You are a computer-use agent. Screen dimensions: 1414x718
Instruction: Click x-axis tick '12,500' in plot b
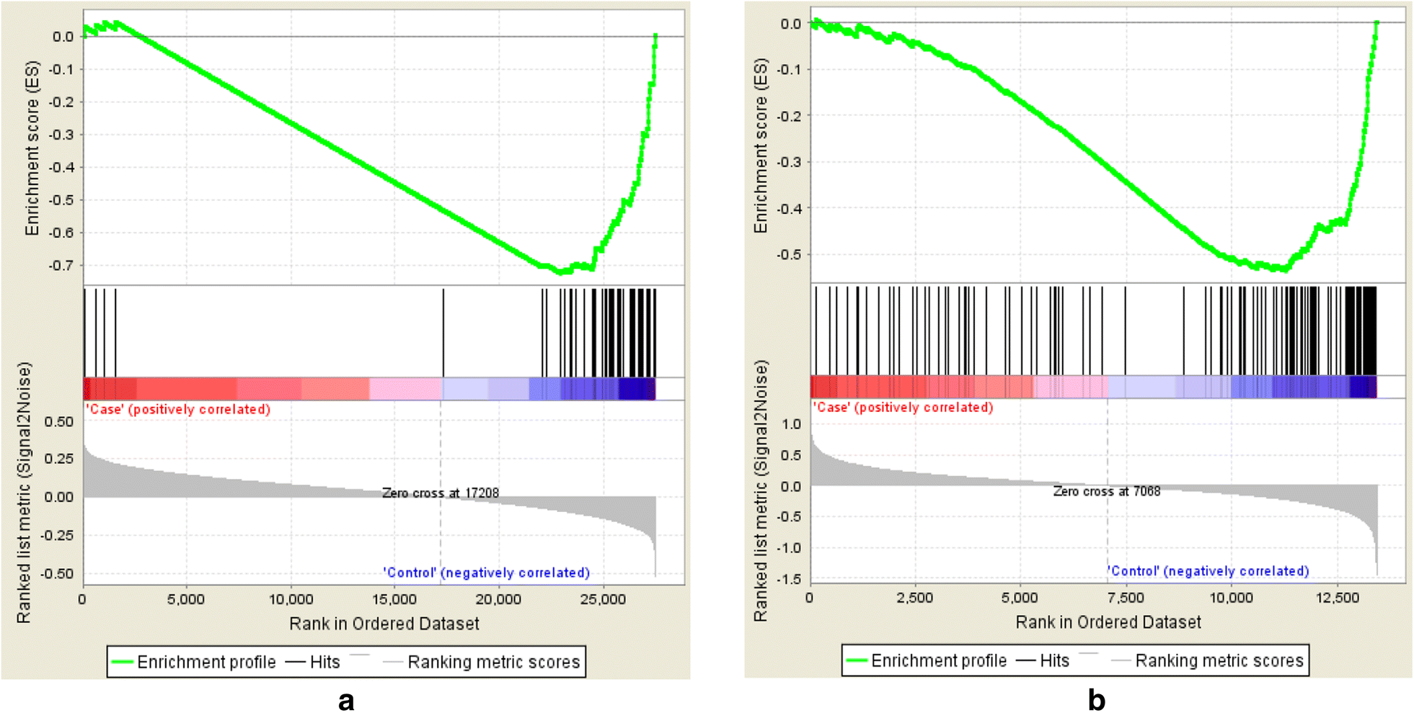click(1338, 598)
